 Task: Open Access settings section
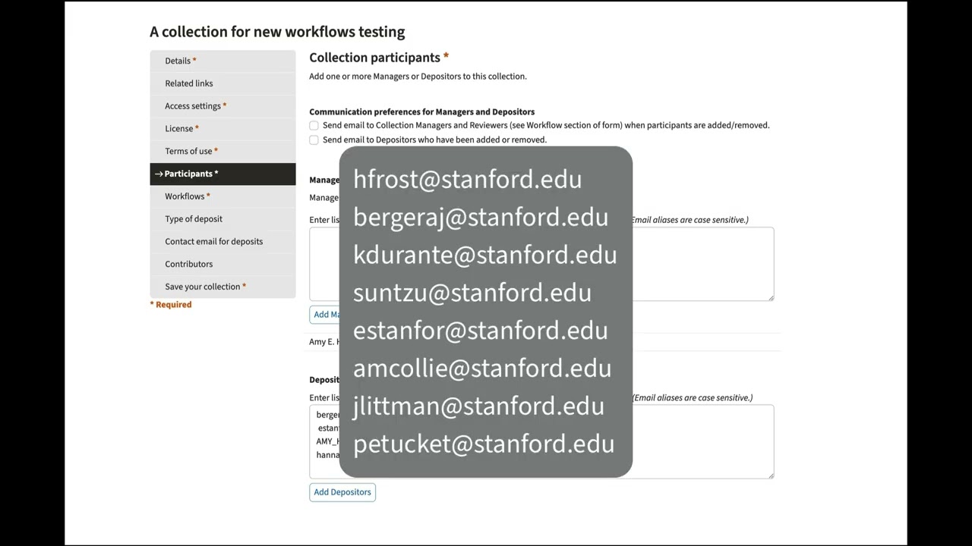pos(222,106)
